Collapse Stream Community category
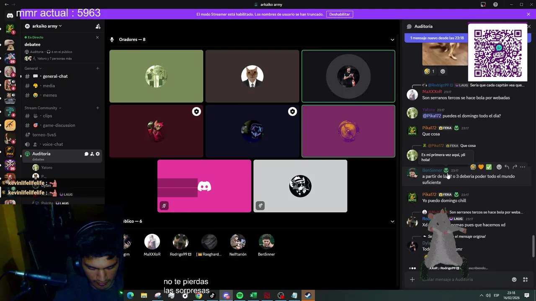 [43, 108]
